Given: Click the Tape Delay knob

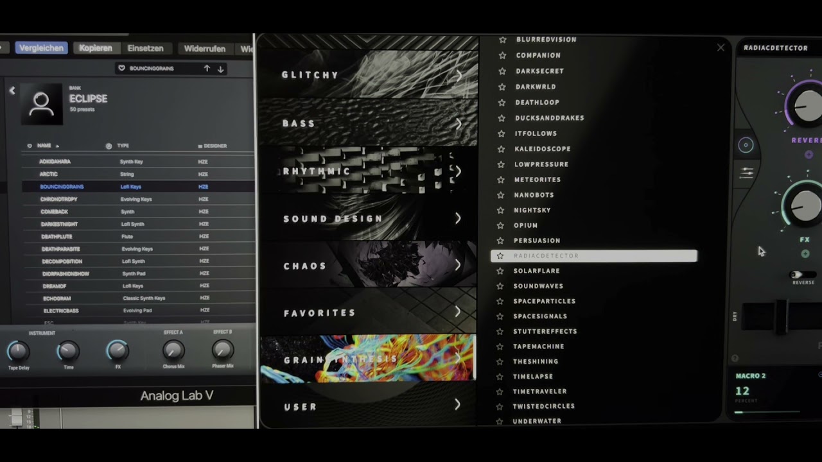Looking at the screenshot, I should [x=18, y=351].
